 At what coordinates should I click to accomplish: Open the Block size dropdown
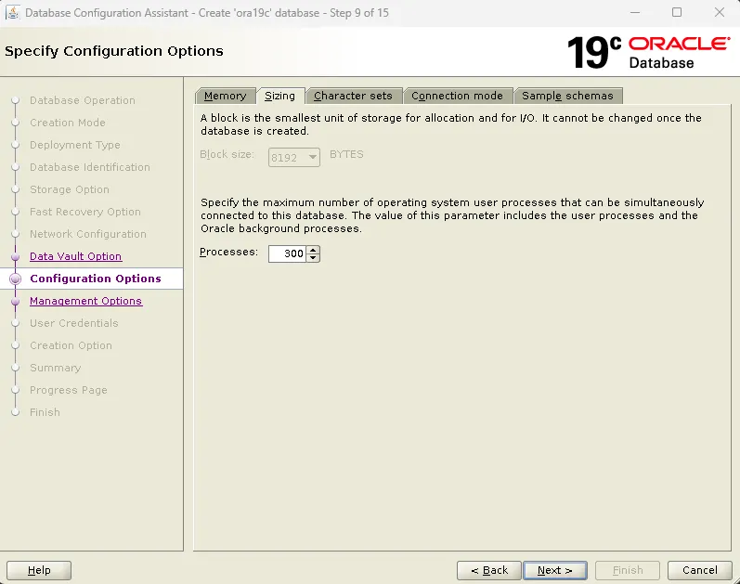point(294,157)
